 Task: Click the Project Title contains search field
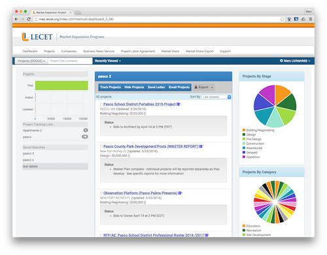(x=70, y=61)
